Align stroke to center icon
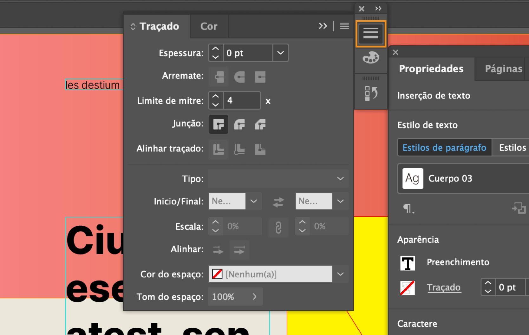This screenshot has width=529, height=335. tap(219, 149)
